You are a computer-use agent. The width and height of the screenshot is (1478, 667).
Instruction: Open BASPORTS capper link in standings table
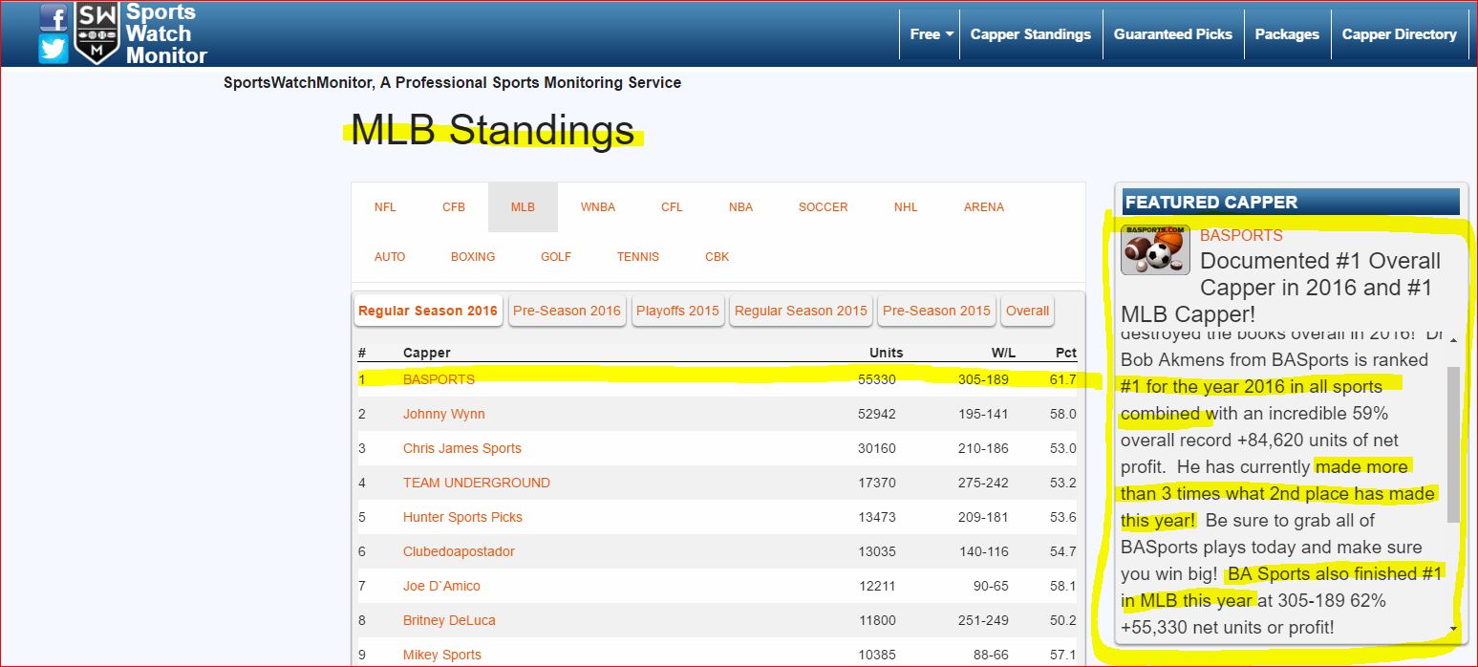click(439, 379)
